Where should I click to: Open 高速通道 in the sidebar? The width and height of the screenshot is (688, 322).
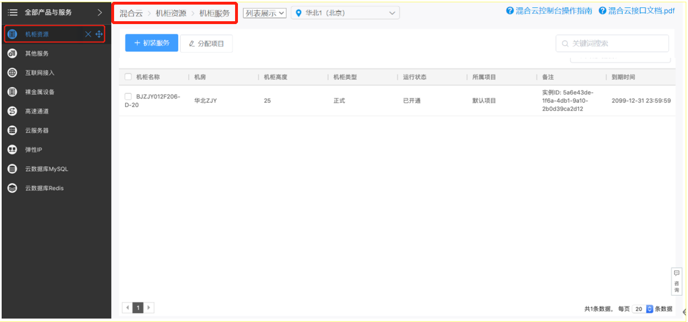click(37, 111)
